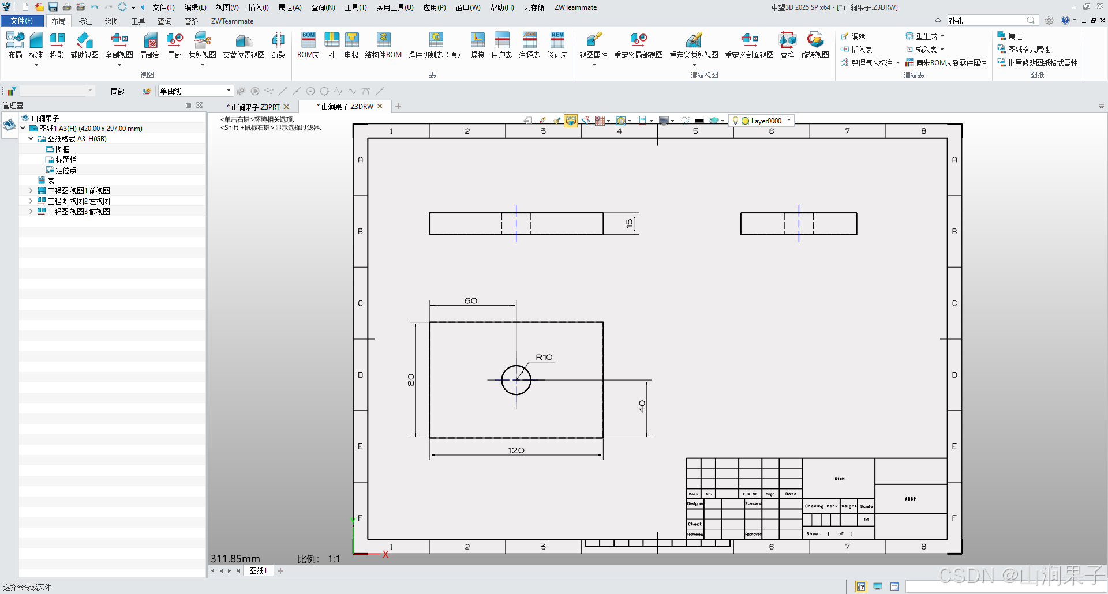
Task: Click the 辅助视图 auxiliary view tool
Action: pos(84,45)
